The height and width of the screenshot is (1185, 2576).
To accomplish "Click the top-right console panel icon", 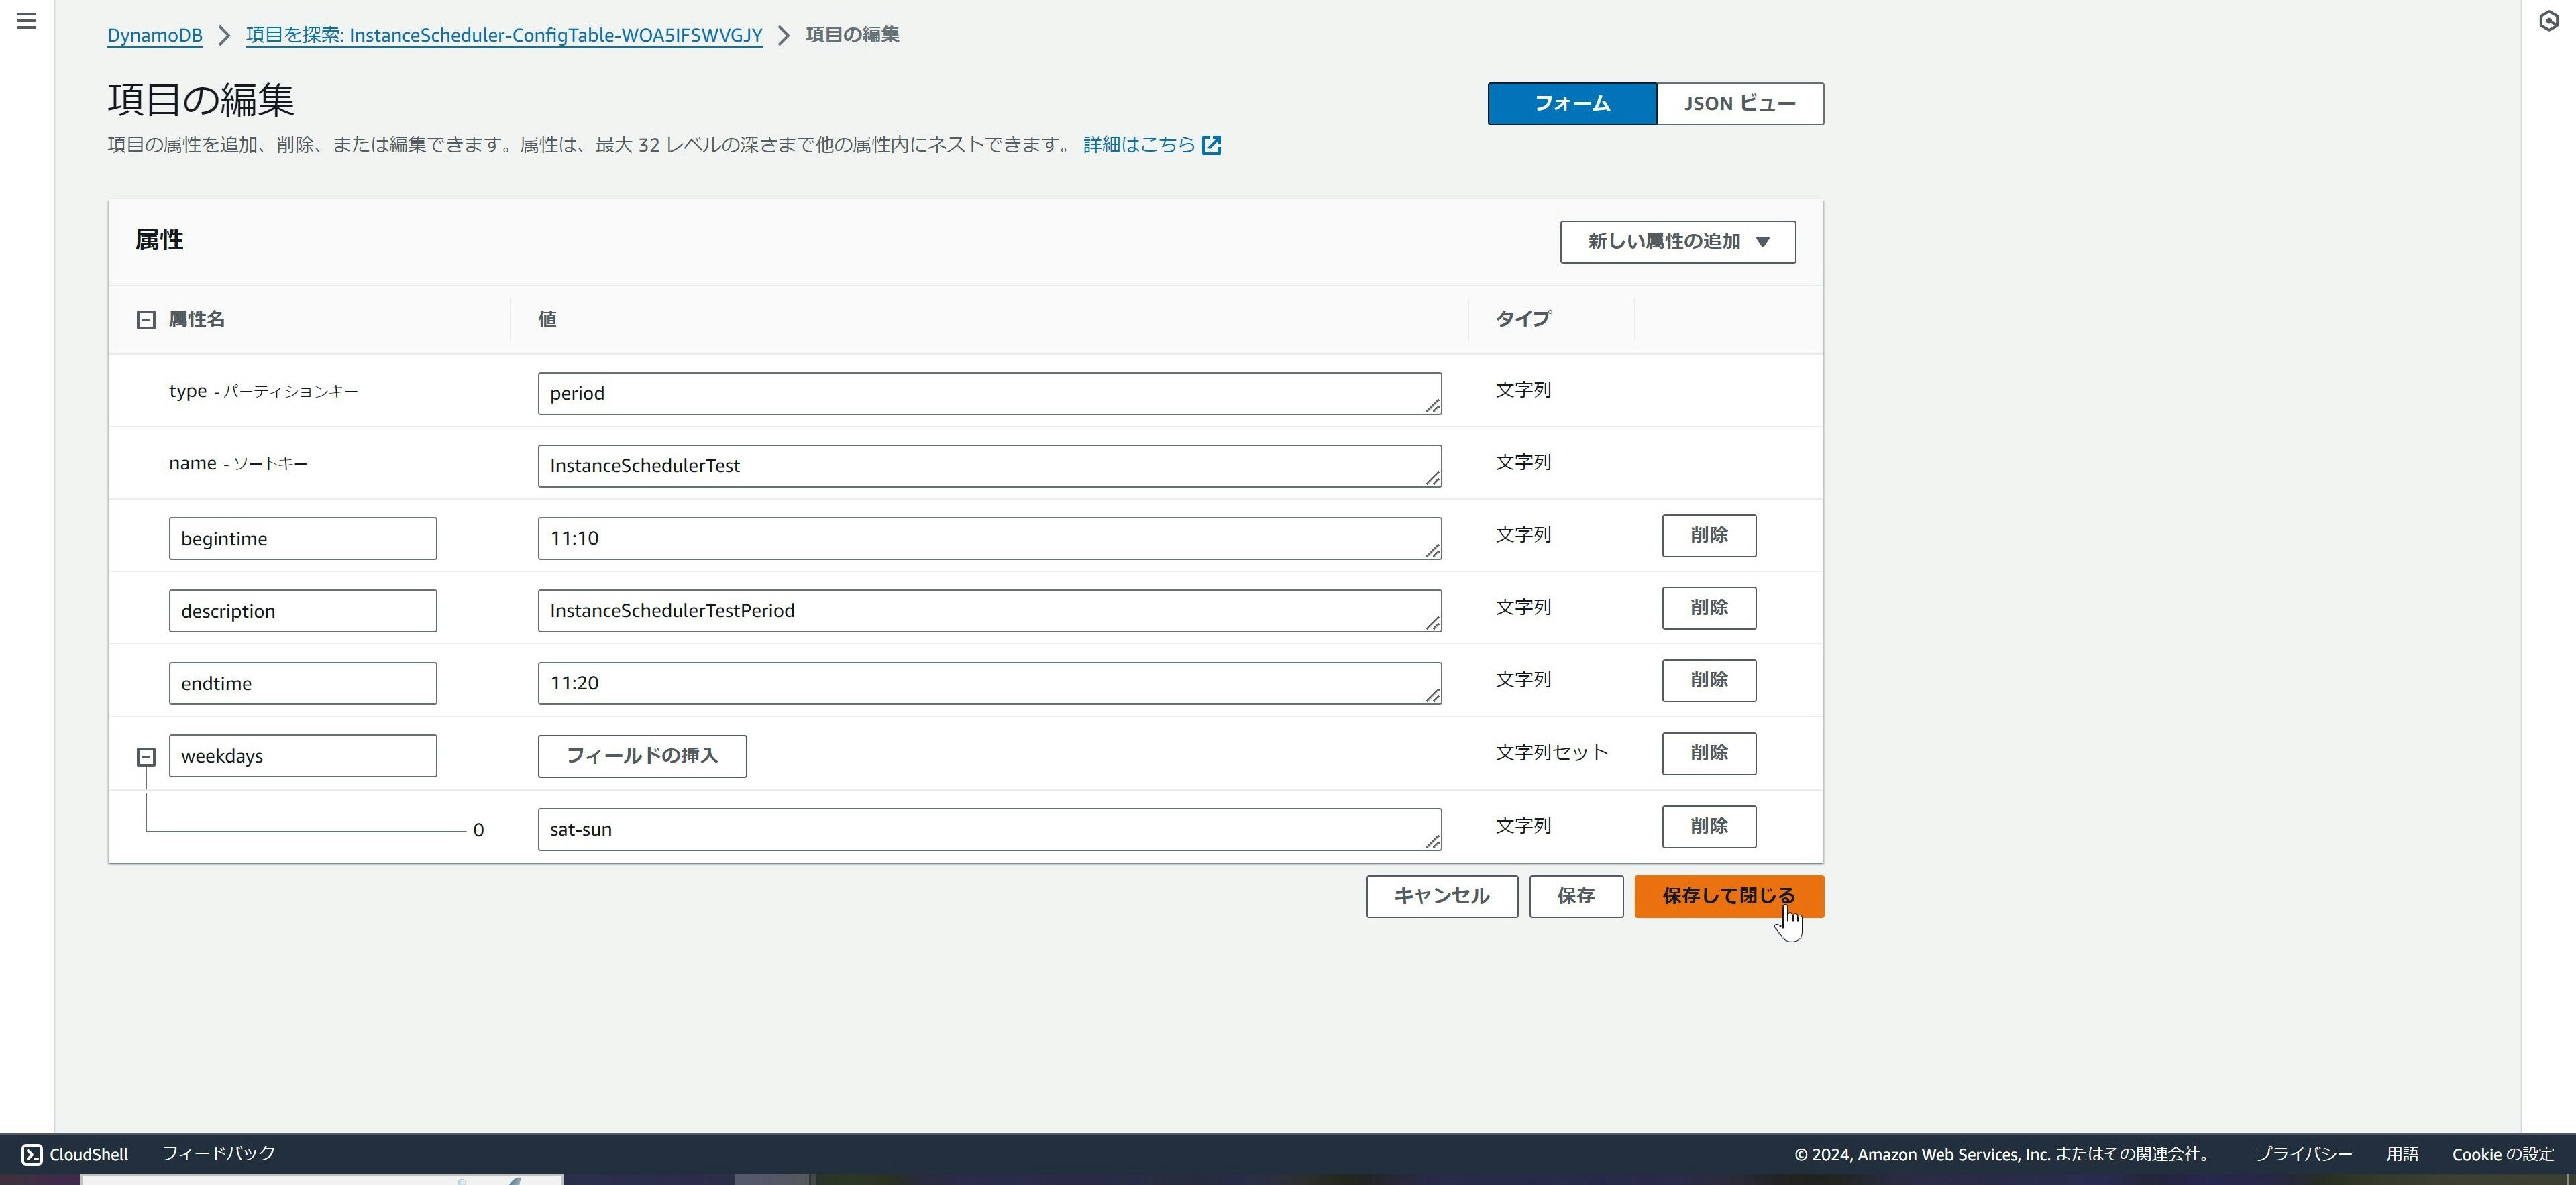I will click(x=2548, y=21).
